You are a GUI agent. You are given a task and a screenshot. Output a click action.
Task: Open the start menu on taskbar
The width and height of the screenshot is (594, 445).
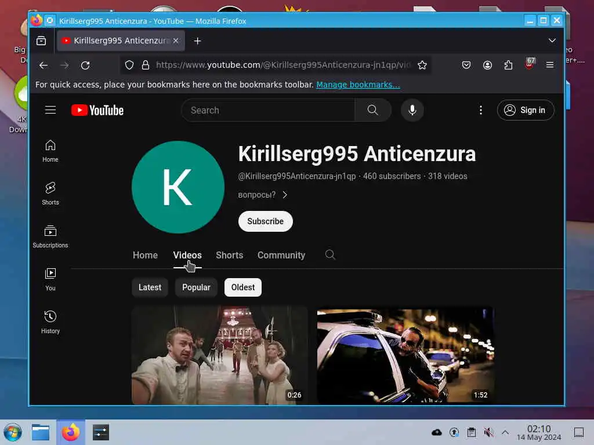[x=13, y=432]
